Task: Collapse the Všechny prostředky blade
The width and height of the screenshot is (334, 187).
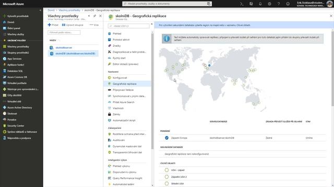Action: tap(89, 16)
